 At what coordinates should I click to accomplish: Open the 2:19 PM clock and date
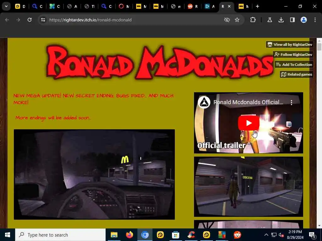pos(295,235)
